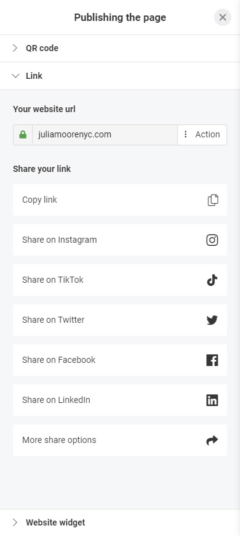This screenshot has width=240, height=536.
Task: Open the Action dropdown menu
Action: pyautogui.click(x=202, y=135)
